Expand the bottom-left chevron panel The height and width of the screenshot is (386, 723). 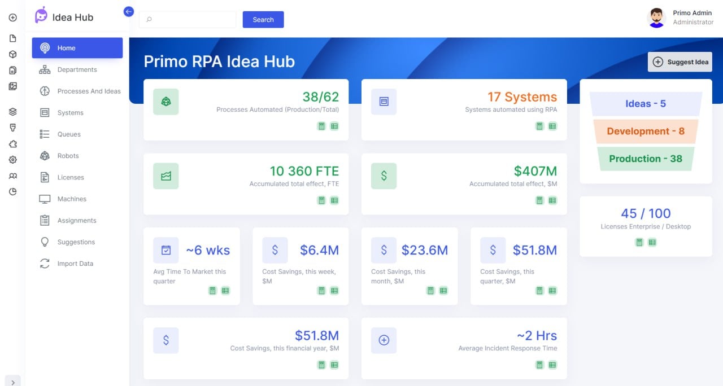[13, 381]
